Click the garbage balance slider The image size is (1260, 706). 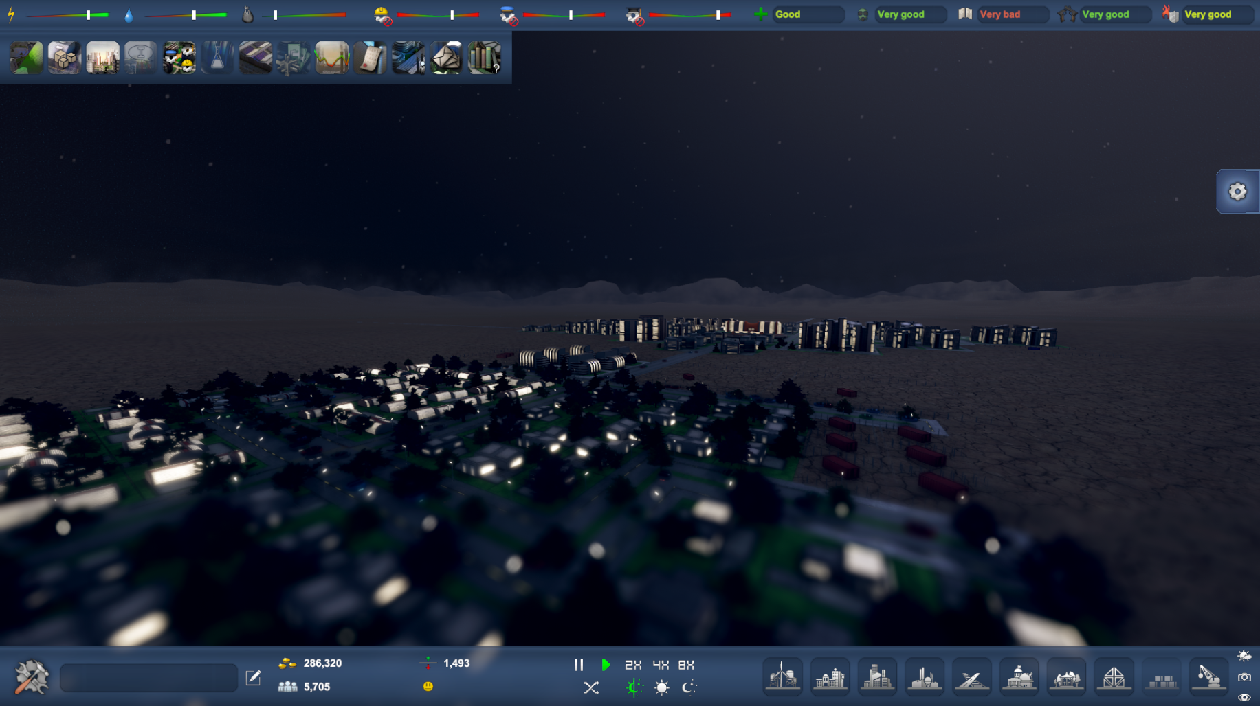click(x=304, y=14)
